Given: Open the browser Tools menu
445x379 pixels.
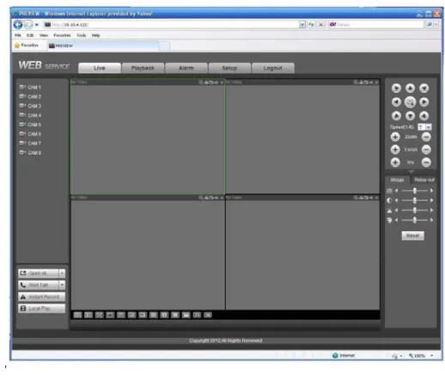Looking at the screenshot, I should coord(82,35).
